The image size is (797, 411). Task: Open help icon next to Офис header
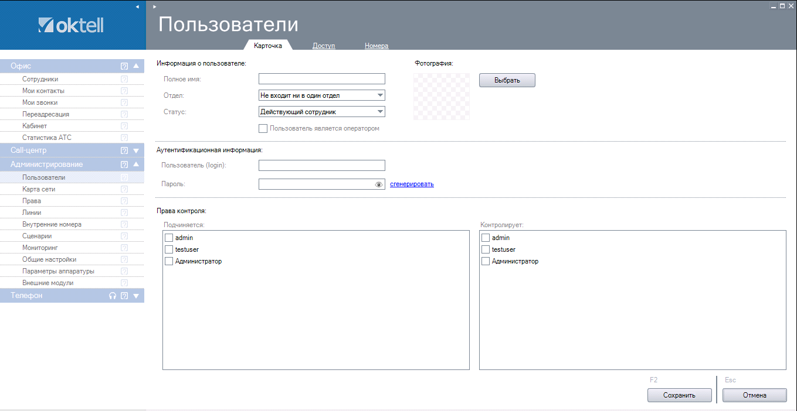pos(124,66)
